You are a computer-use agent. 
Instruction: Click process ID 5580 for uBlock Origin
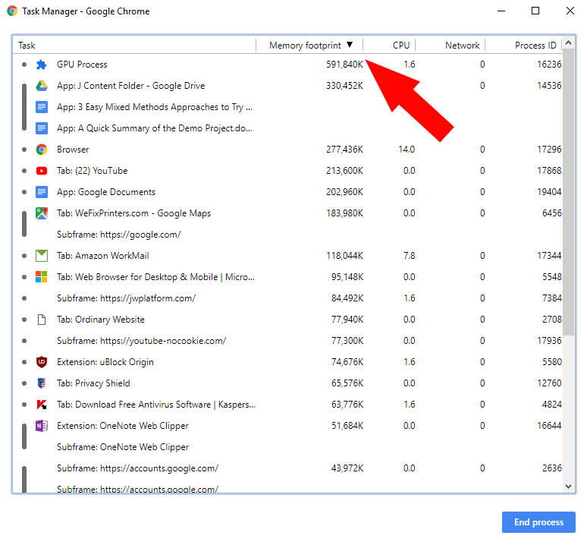click(x=552, y=362)
